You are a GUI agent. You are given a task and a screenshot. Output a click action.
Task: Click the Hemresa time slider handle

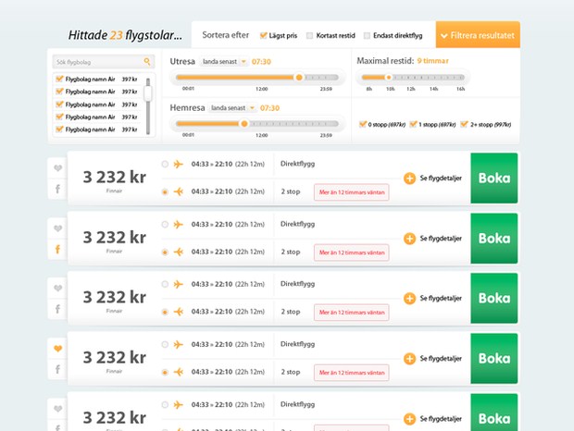click(x=244, y=124)
